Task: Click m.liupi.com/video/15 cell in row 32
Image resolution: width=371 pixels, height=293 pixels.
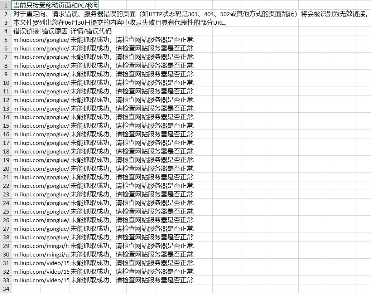Action: [x=41, y=272]
